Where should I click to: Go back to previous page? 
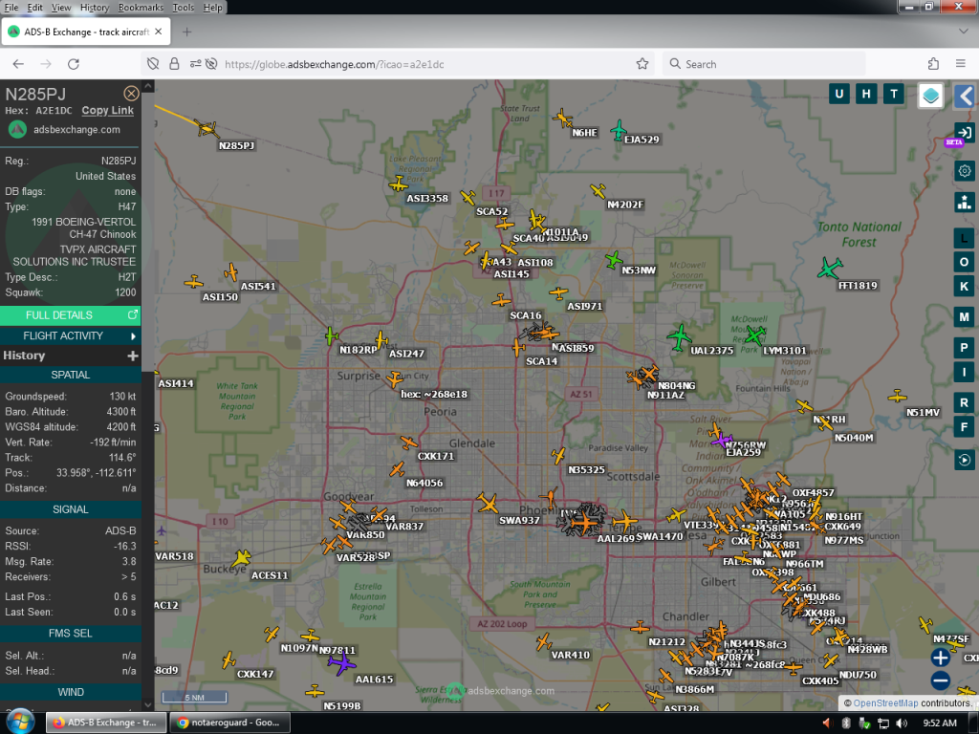[x=18, y=64]
